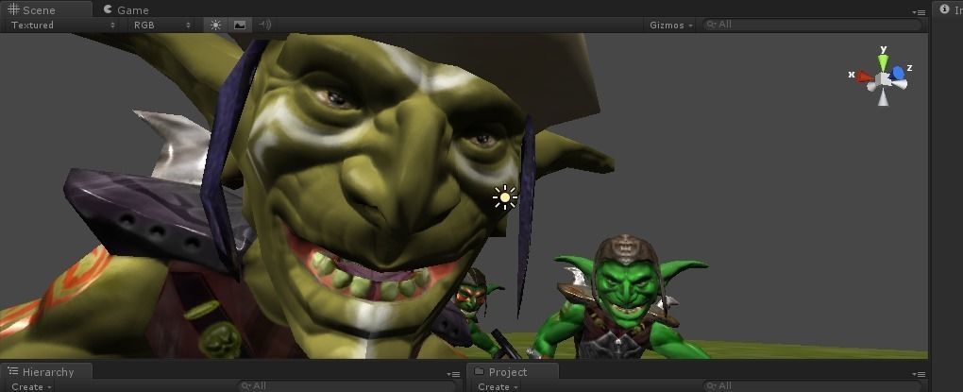Open the Gizmos dropdown
This screenshot has width=963, height=392.
pos(670,26)
